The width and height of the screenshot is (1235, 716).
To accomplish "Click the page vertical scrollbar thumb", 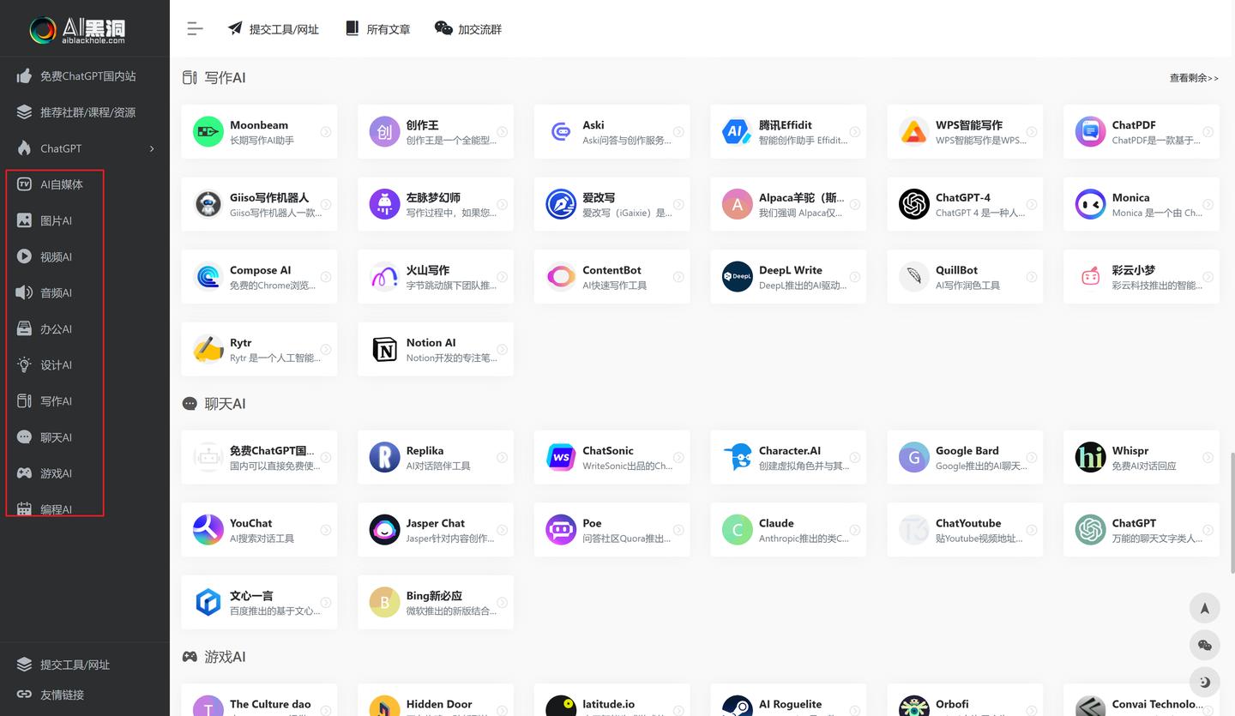I will [1232, 513].
